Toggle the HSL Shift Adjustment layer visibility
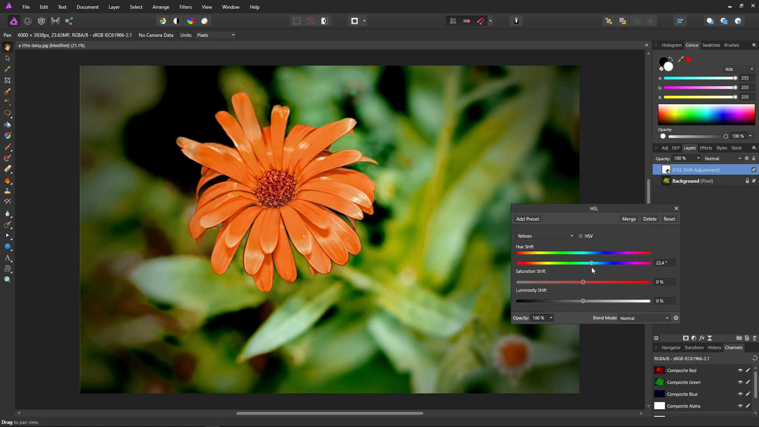This screenshot has width=759, height=427. coord(753,170)
